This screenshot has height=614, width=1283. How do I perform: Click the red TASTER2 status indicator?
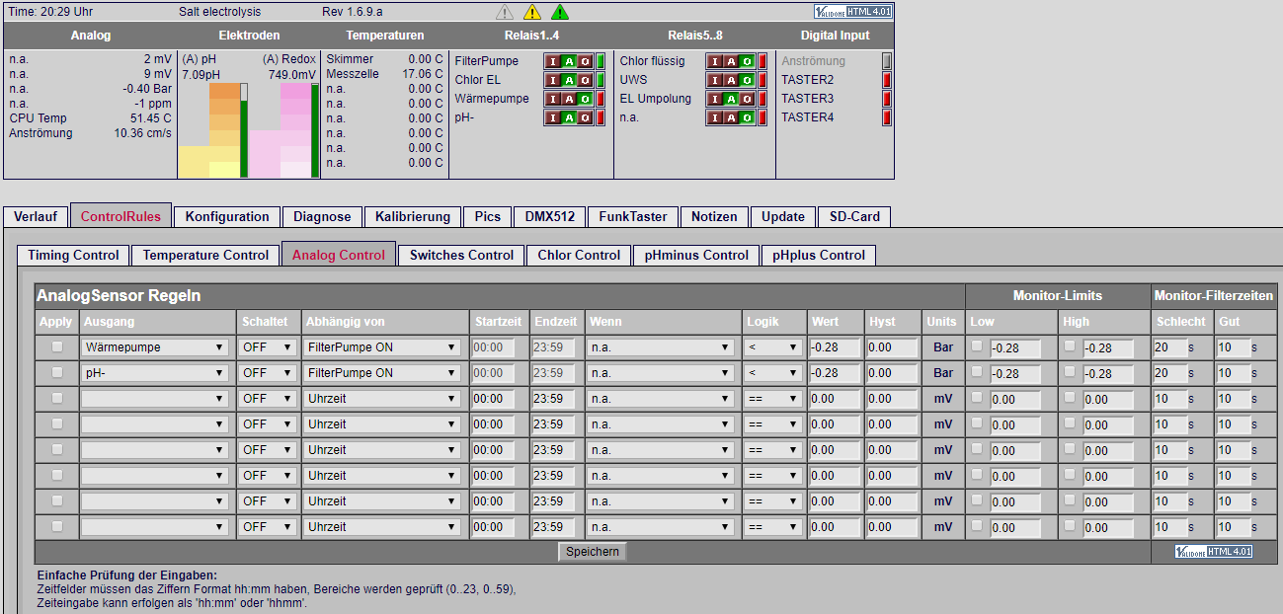pyautogui.click(x=887, y=80)
